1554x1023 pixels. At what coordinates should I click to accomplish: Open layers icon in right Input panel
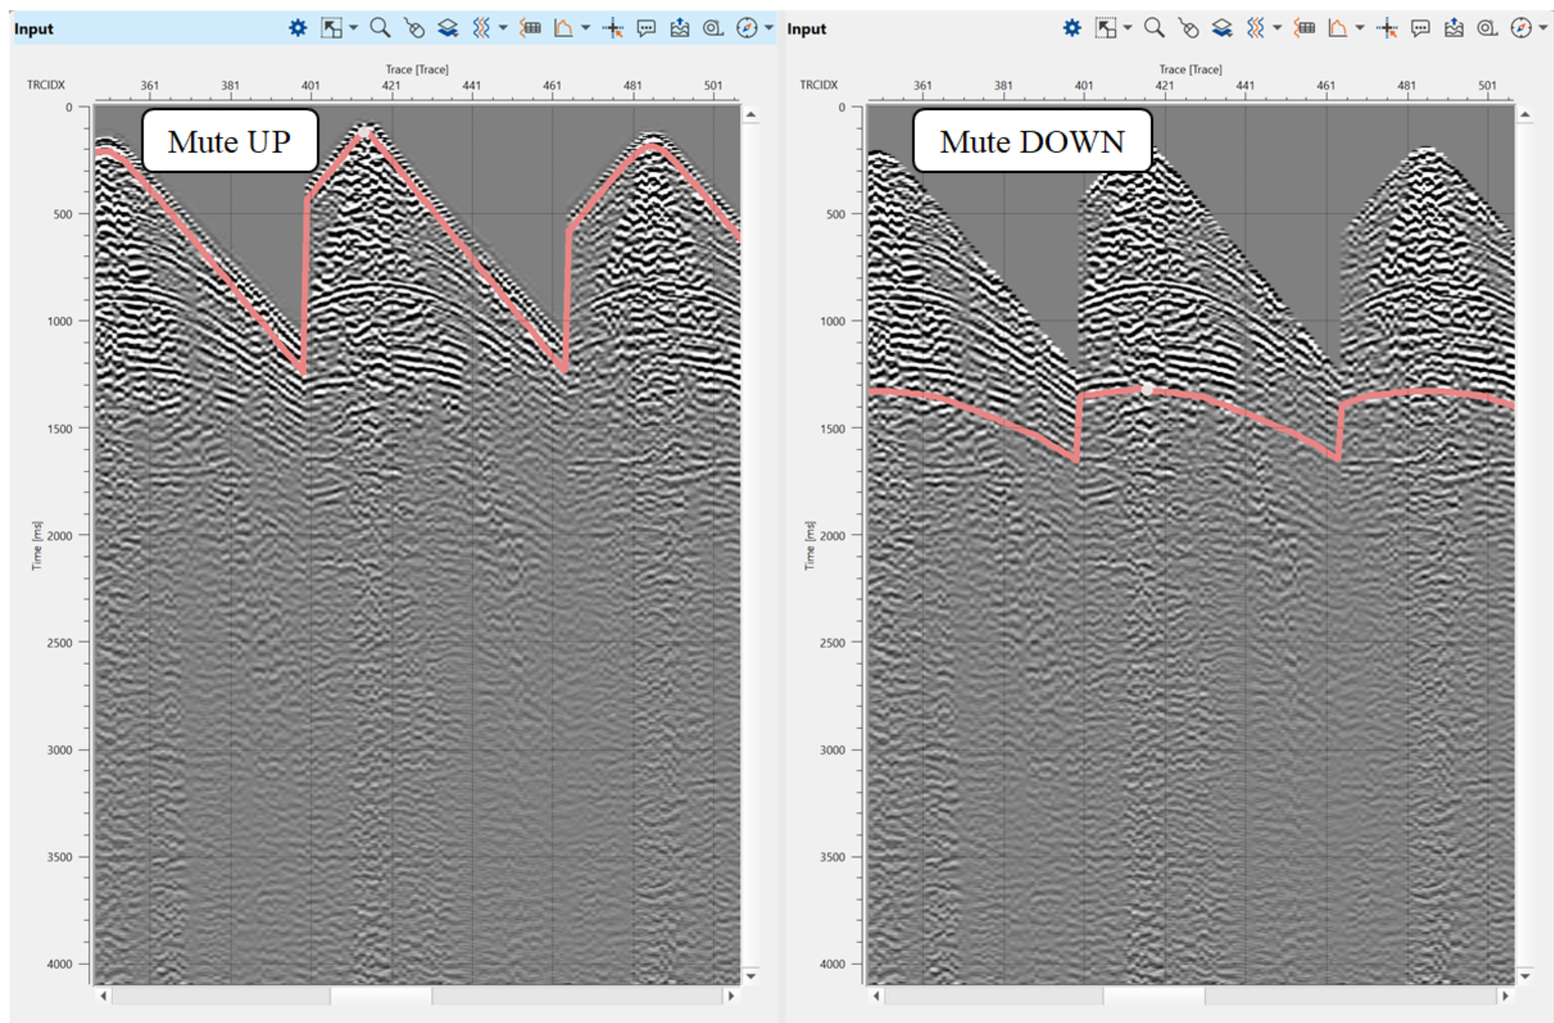click(x=1221, y=28)
